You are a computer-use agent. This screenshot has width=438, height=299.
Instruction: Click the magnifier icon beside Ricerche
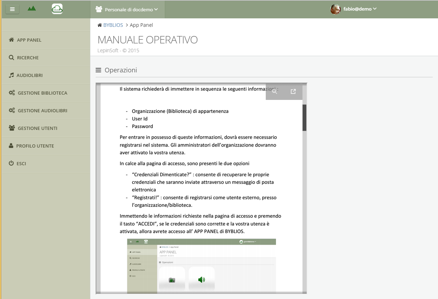[x=12, y=58]
